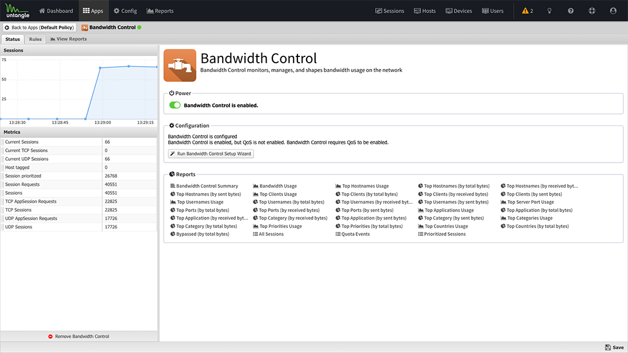Image resolution: width=628 pixels, height=353 pixels.
Task: Select the UDP Sessions metric row
Action: click(79, 227)
